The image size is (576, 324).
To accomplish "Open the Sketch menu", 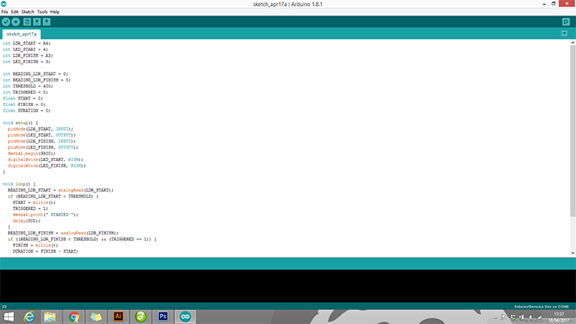I will coord(27,12).
